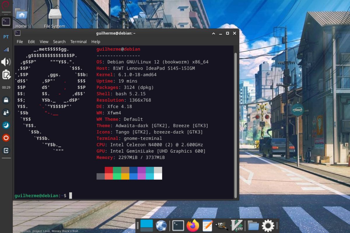Click the volume speaker icon in the panel
This screenshot has height=233, width=350.
click(6, 62)
